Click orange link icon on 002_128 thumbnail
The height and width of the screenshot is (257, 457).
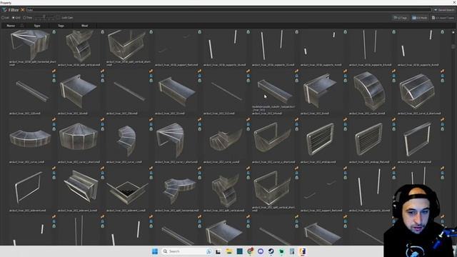[x=54, y=71]
